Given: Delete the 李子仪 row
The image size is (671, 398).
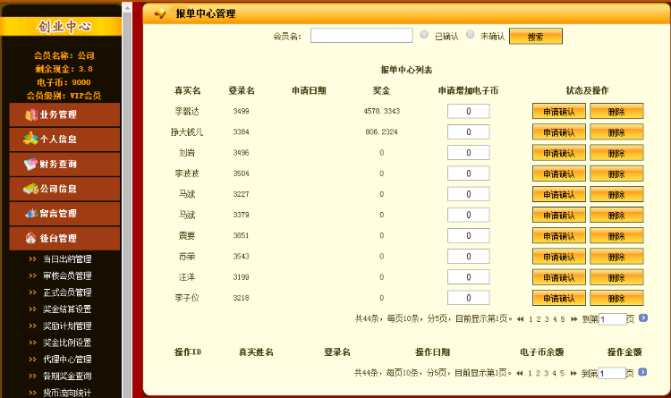Looking at the screenshot, I should coord(616,299).
